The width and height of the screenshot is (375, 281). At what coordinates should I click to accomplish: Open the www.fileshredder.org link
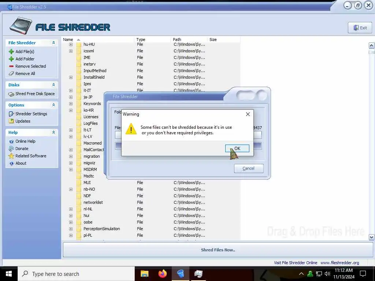pos(339,263)
